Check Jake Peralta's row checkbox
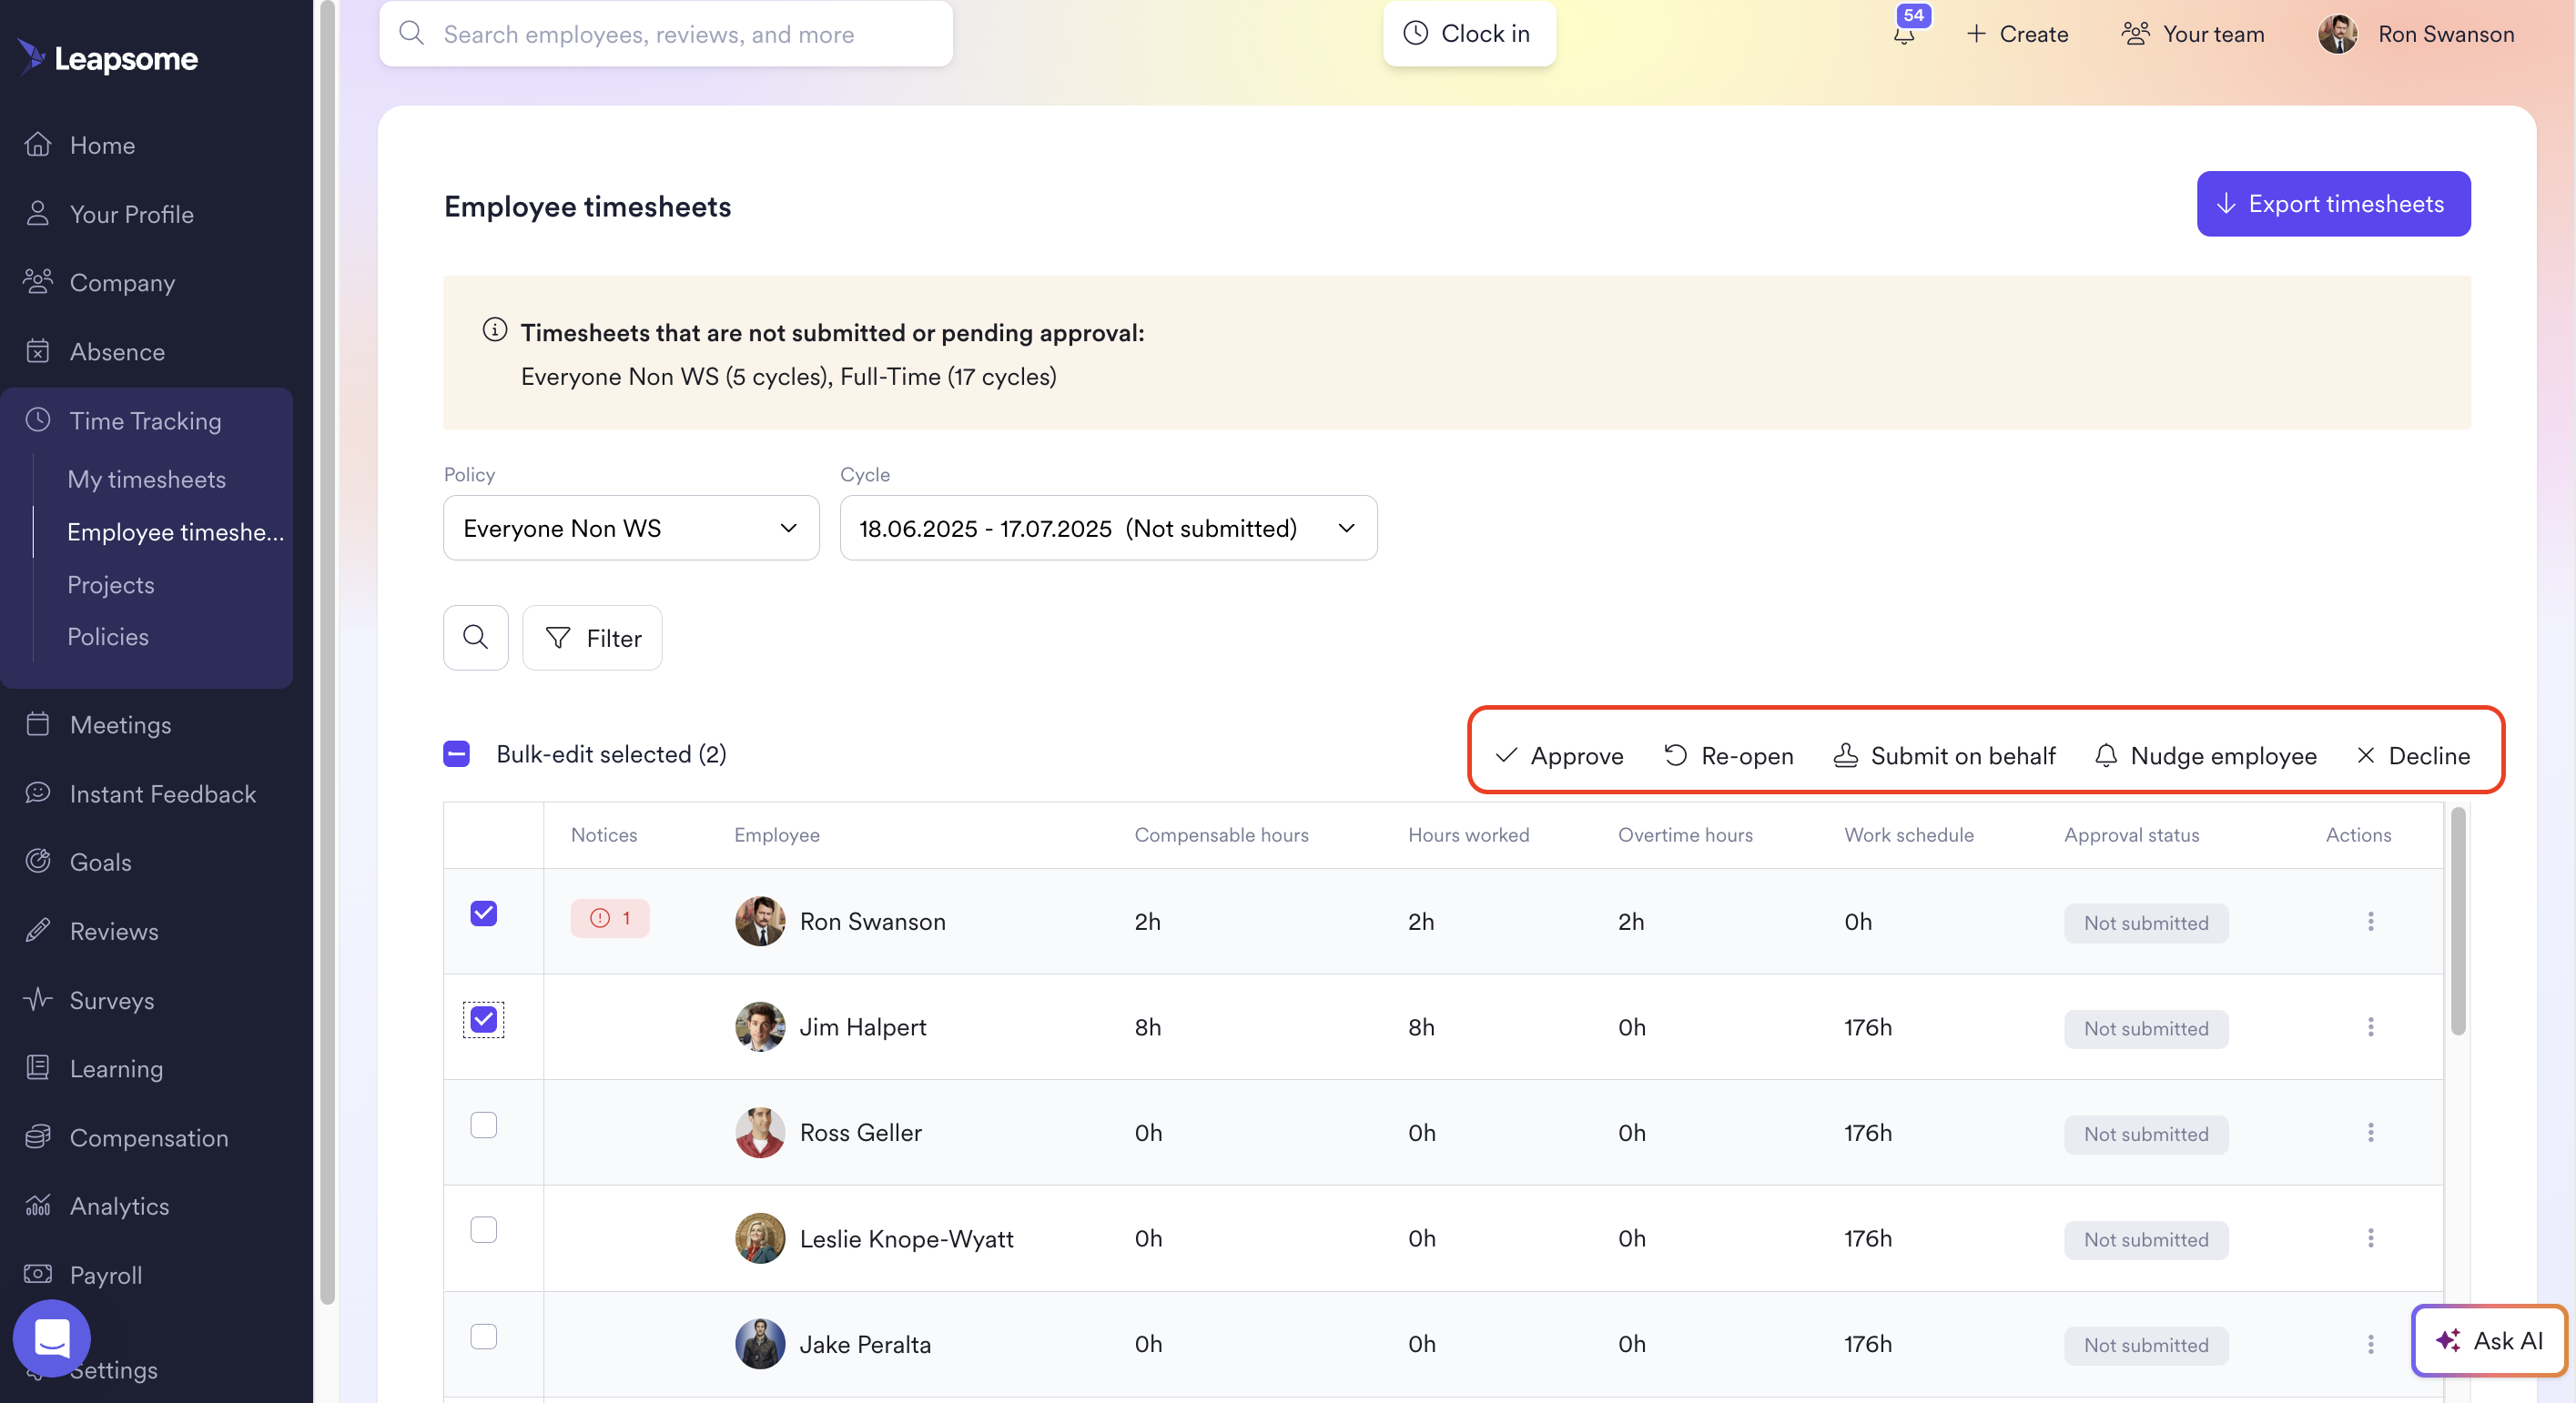2576x1403 pixels. point(484,1337)
